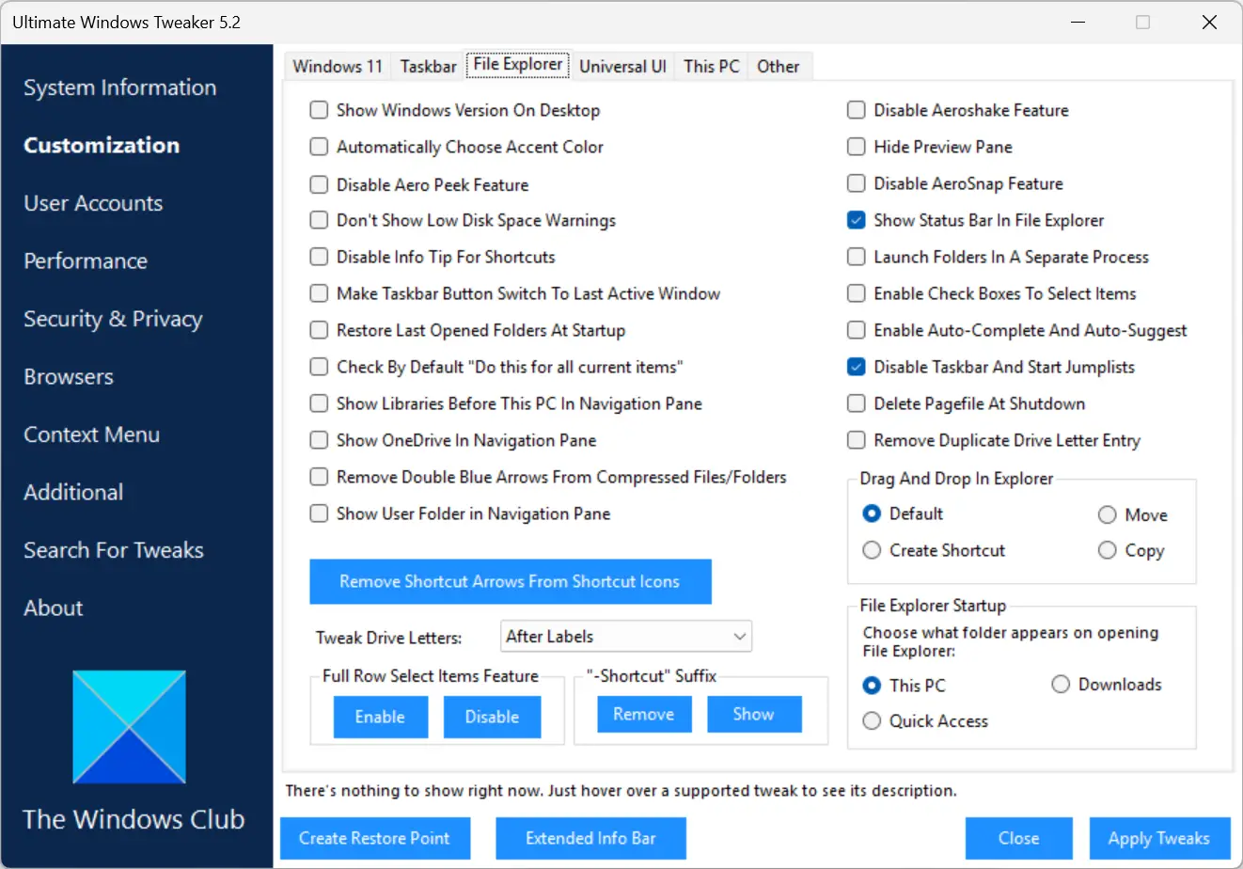Switch to the This PC tab

711,66
